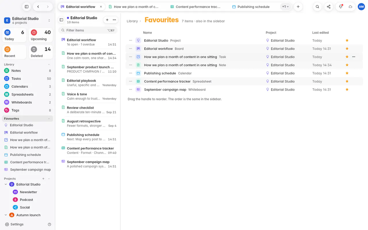The width and height of the screenshot is (368, 230).
Task: Open the more menu in Editorial Studio list header
Action: [x=114, y=20]
